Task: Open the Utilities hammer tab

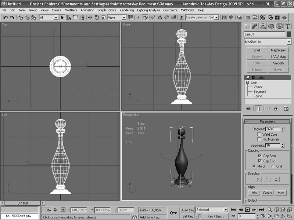Action: click(x=288, y=26)
